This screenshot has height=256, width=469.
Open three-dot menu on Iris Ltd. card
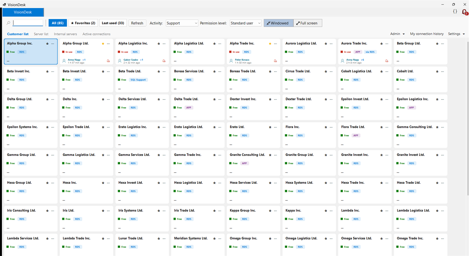[x=108, y=211]
